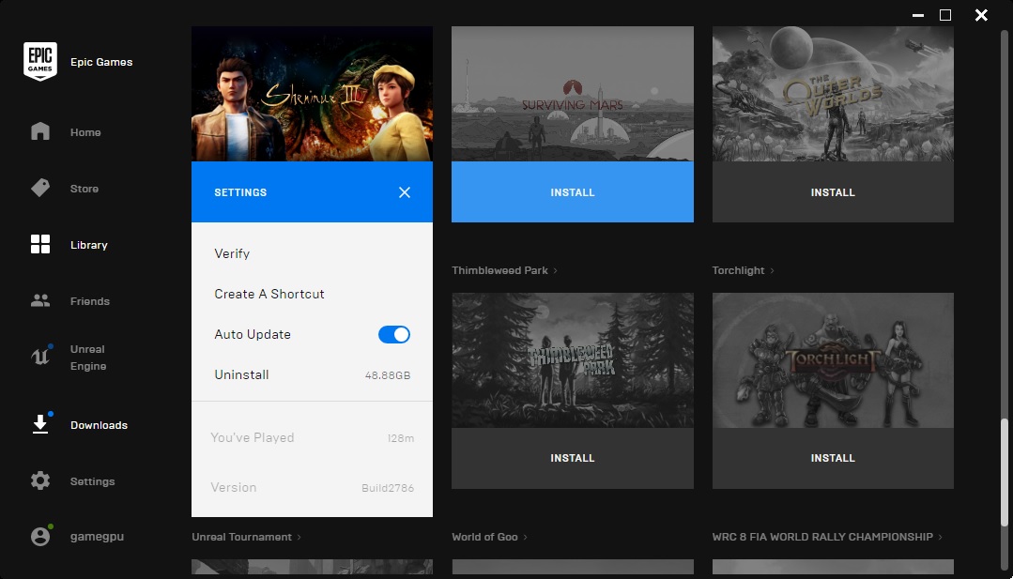Image resolution: width=1013 pixels, height=579 pixels.
Task: Click the Unreal Engine logo icon
Action: [x=40, y=357]
